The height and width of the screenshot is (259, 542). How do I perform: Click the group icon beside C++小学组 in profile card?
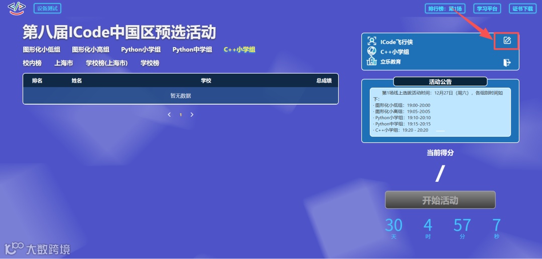point(371,51)
